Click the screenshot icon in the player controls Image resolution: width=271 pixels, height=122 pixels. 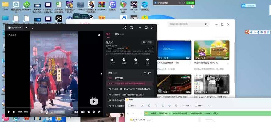coord(41,112)
